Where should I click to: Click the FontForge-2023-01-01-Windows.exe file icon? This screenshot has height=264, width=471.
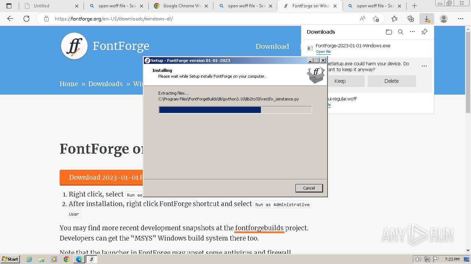pyautogui.click(x=310, y=48)
